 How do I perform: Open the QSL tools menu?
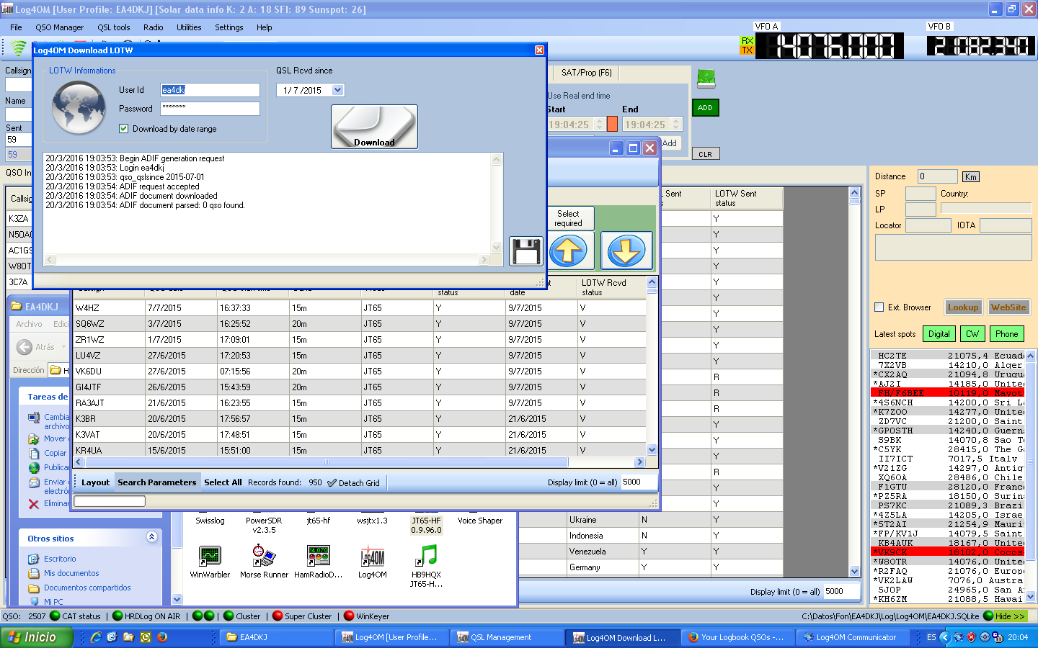tap(114, 27)
